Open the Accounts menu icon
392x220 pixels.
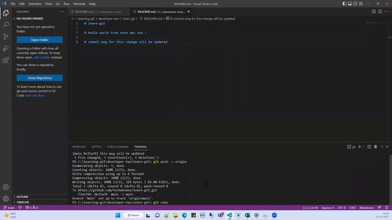click(6, 187)
